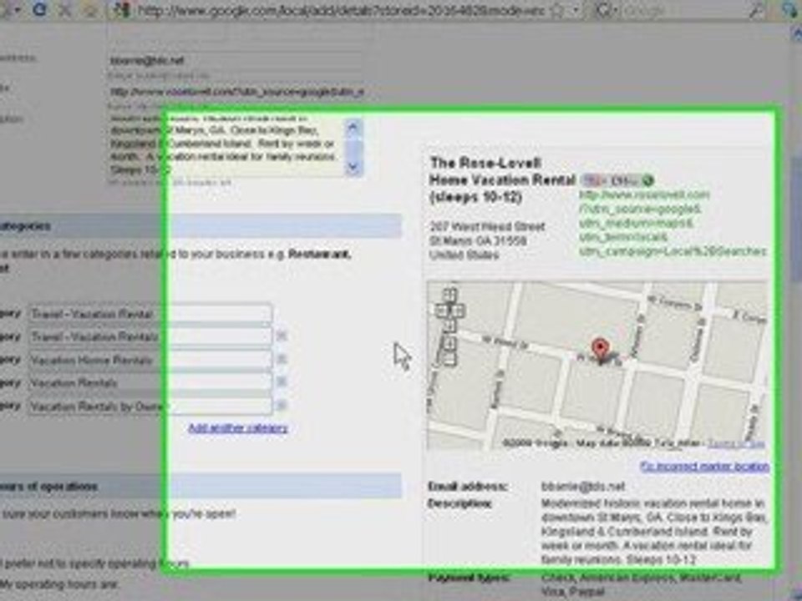The image size is (802, 601).
Task: Remove the Vacation Home Rentals category
Action: point(282,359)
